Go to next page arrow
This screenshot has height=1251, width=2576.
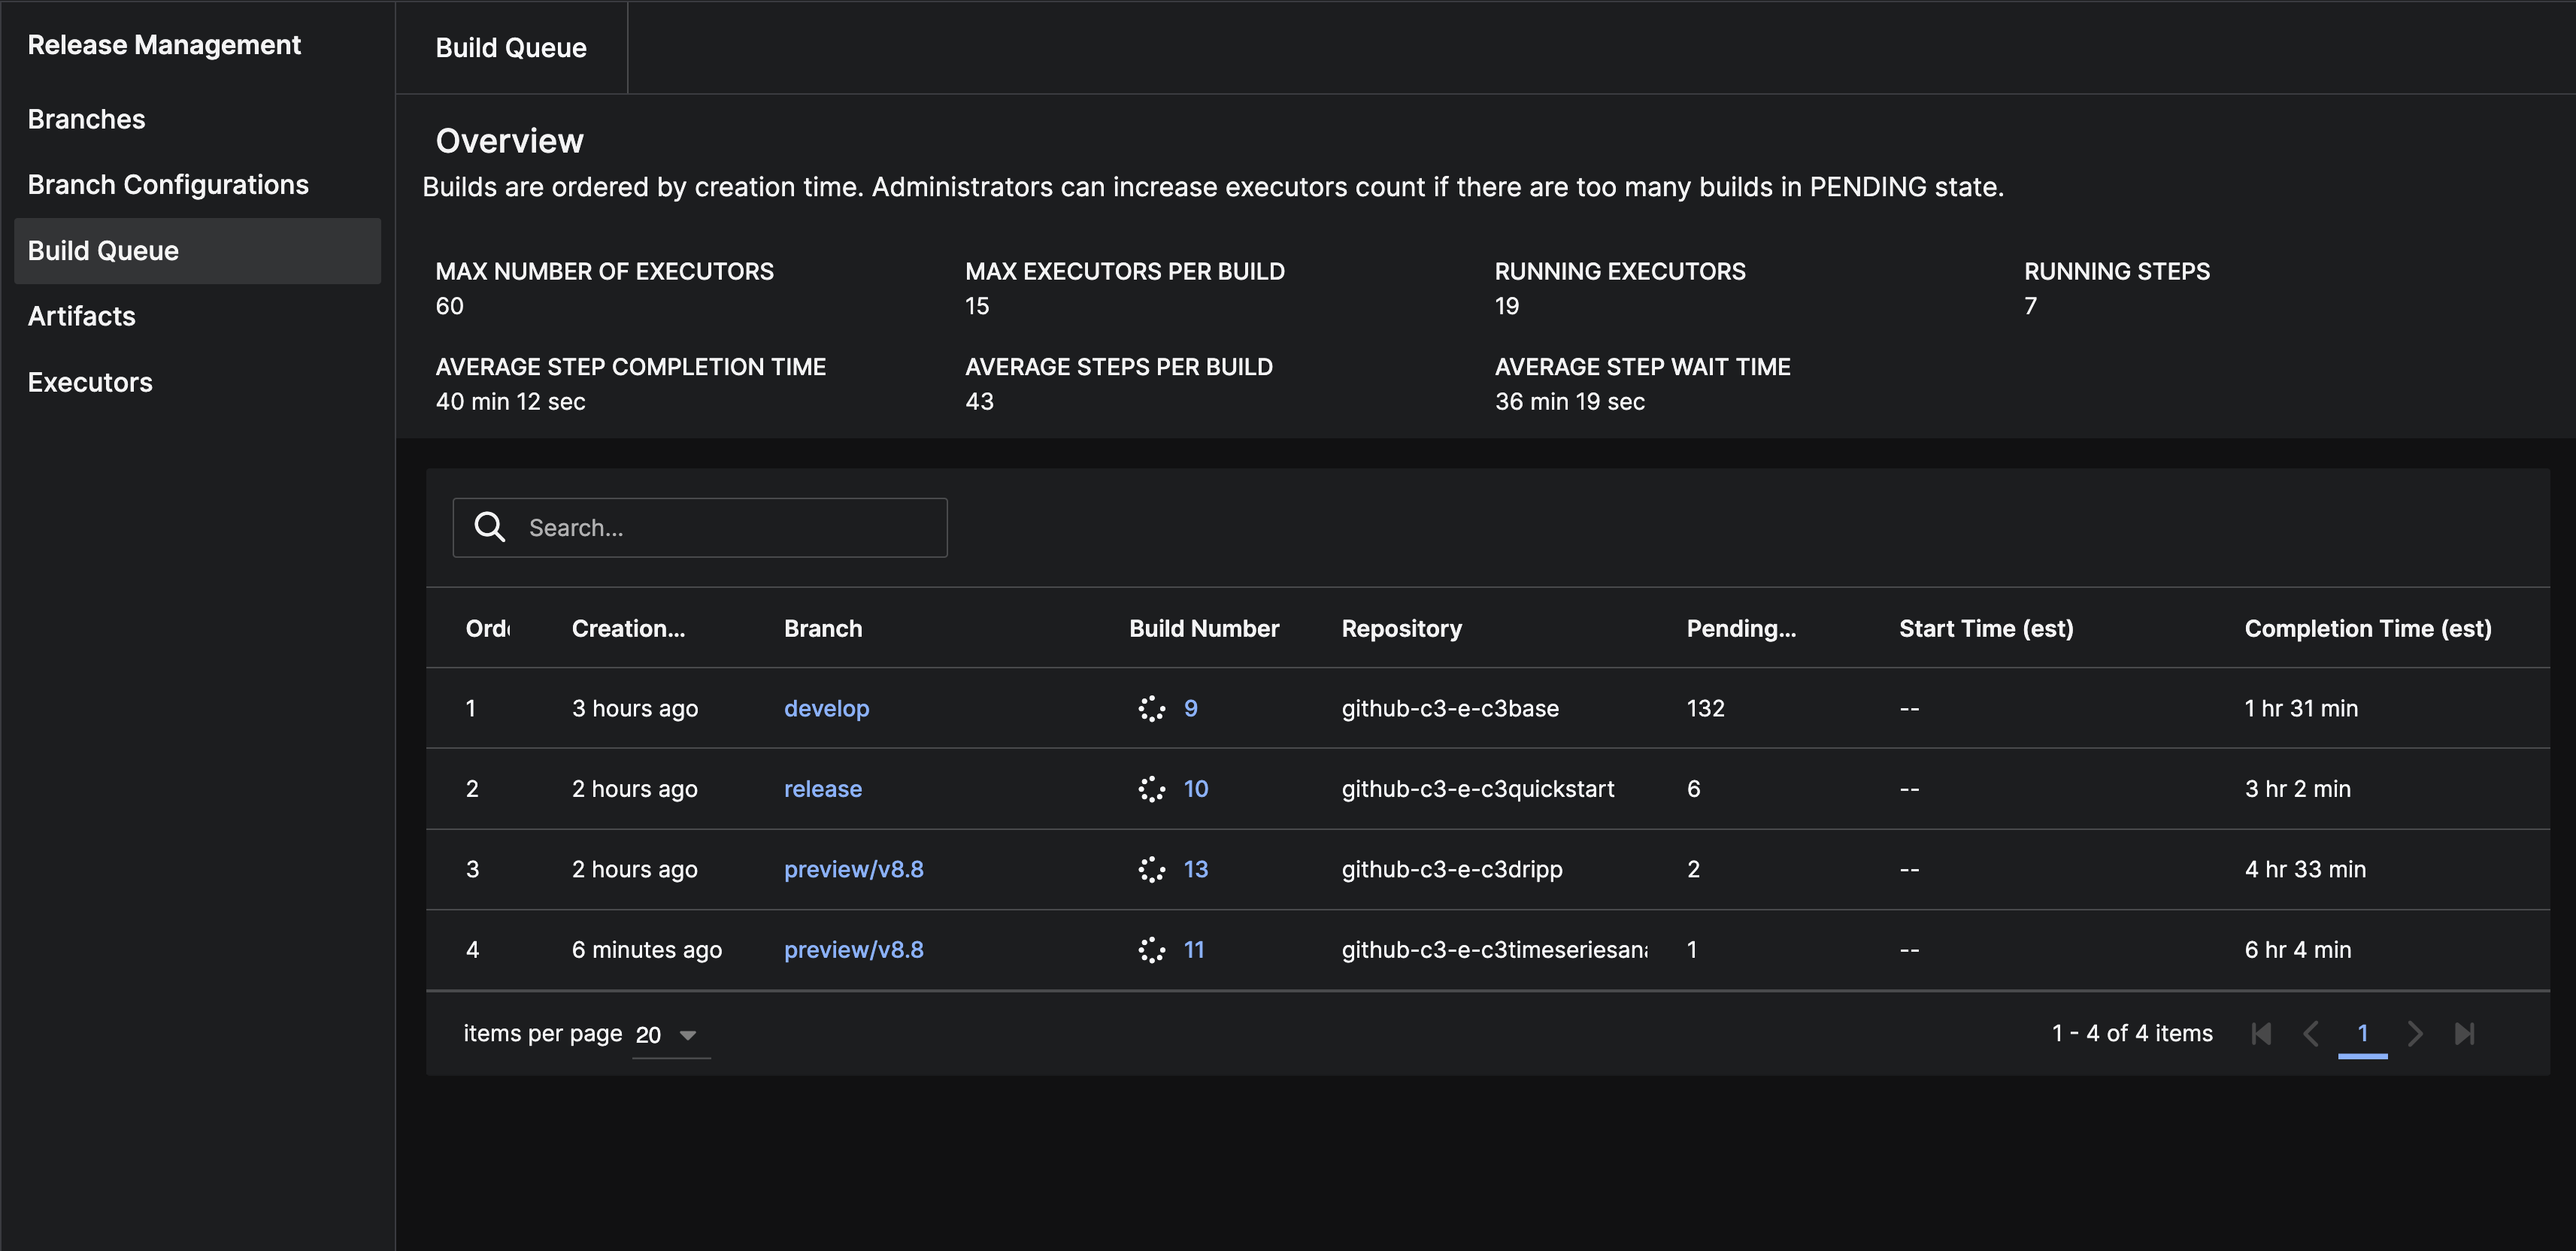2415,1033
